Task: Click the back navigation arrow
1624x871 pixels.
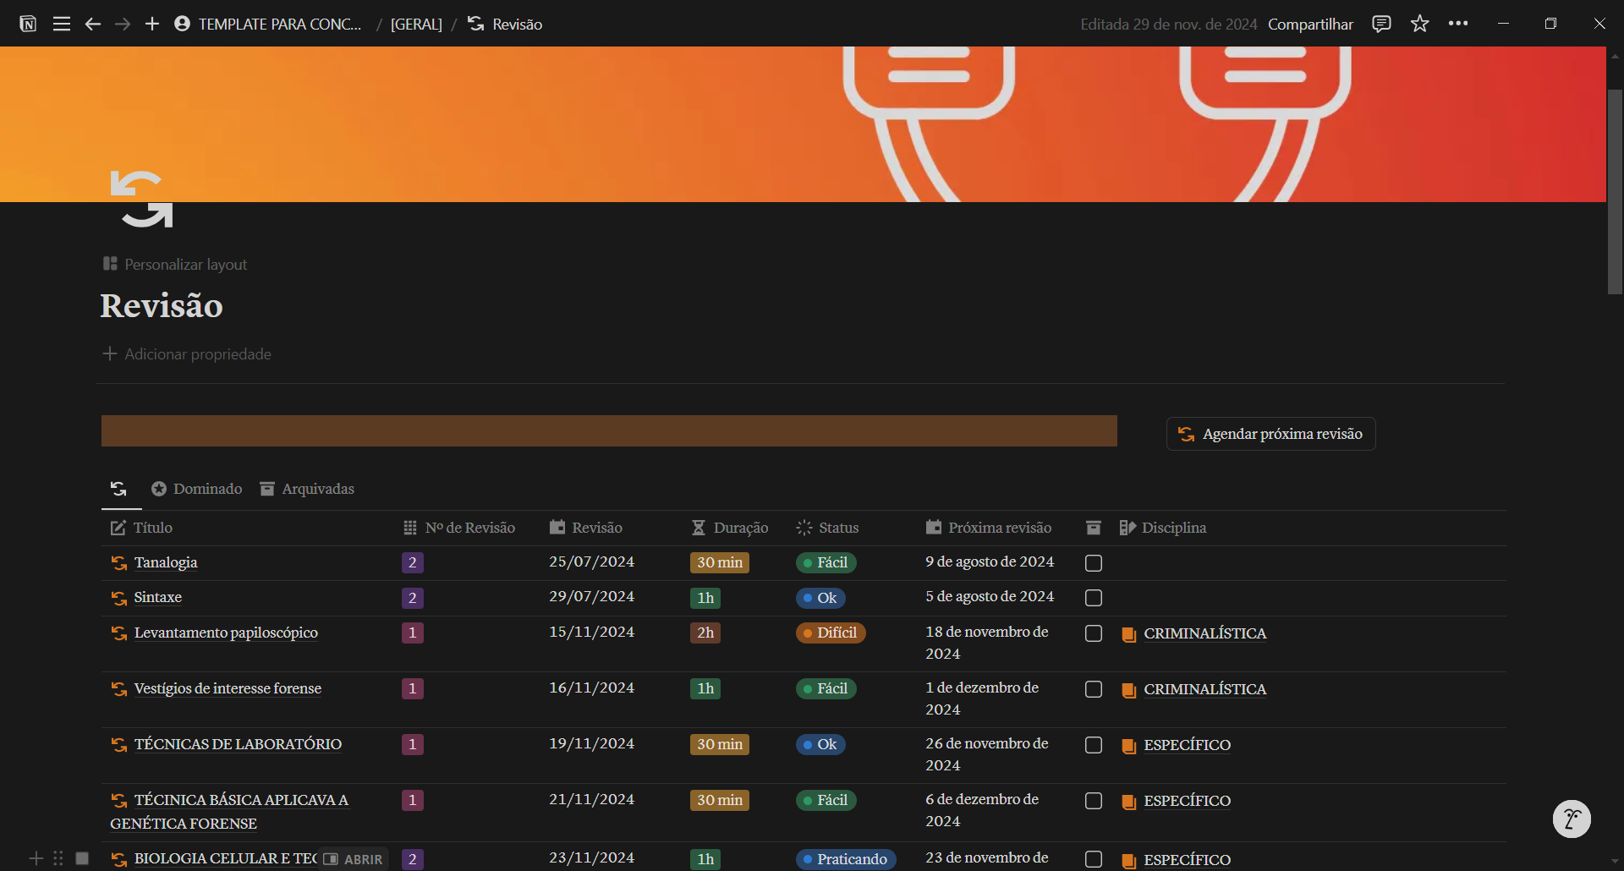Action: pyautogui.click(x=93, y=24)
